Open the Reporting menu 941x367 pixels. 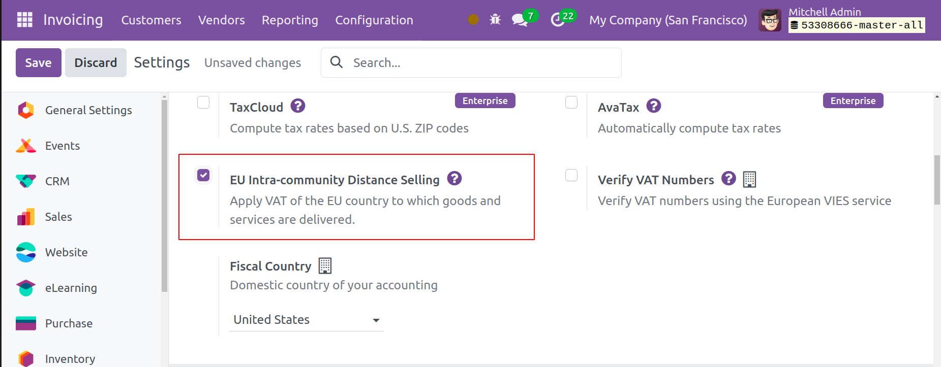pyautogui.click(x=290, y=20)
